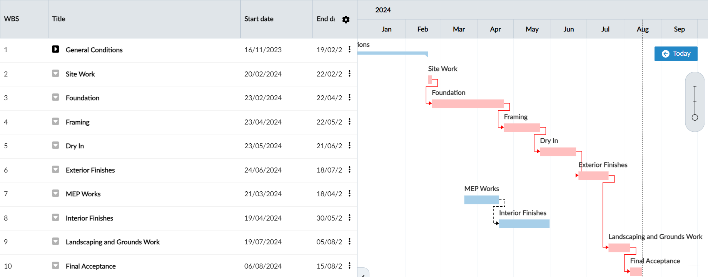Sort by the Start date column header
This screenshot has height=277, width=708.
(259, 19)
